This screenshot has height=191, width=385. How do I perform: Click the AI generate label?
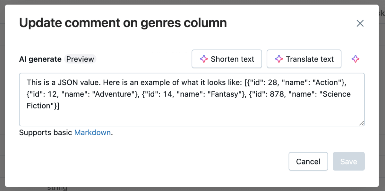(40, 59)
